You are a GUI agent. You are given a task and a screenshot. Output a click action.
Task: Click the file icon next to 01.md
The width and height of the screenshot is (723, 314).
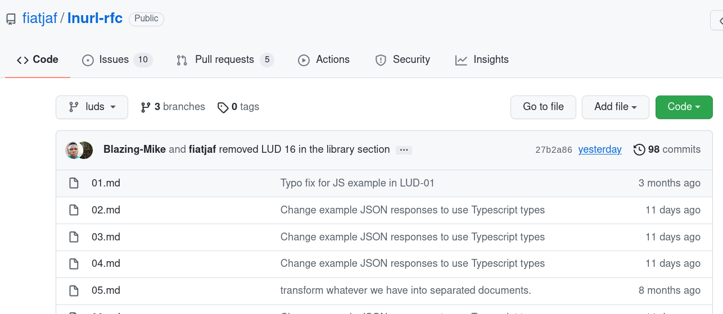coord(74,183)
